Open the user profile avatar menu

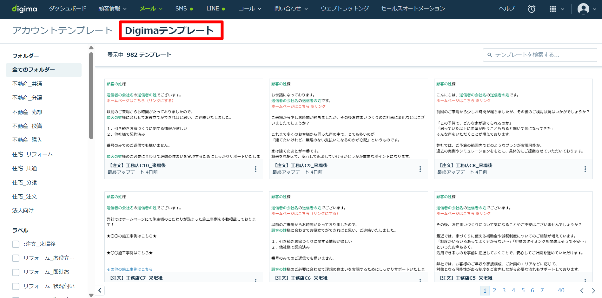(583, 9)
